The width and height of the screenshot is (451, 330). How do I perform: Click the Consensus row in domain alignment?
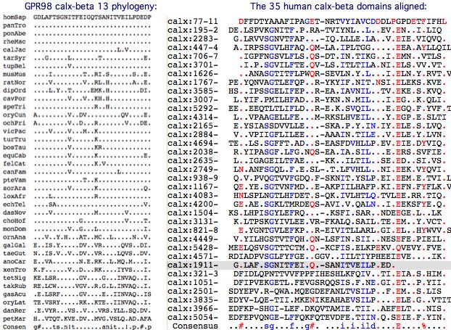191,324
